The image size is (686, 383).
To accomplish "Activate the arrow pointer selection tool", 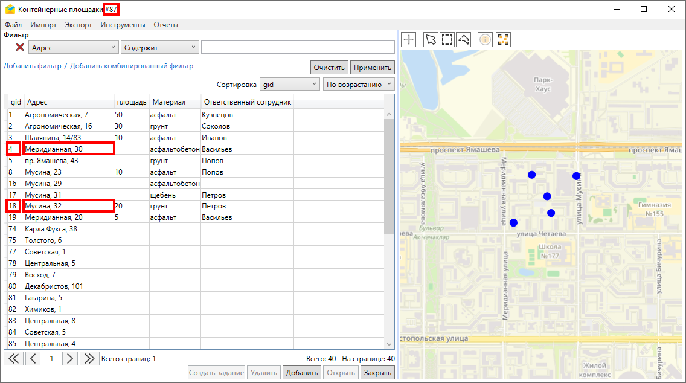I will point(431,40).
